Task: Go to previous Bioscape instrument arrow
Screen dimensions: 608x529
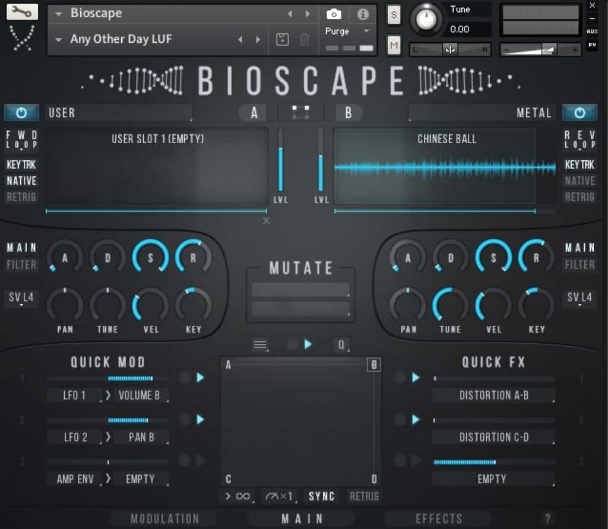Action: pos(290,14)
